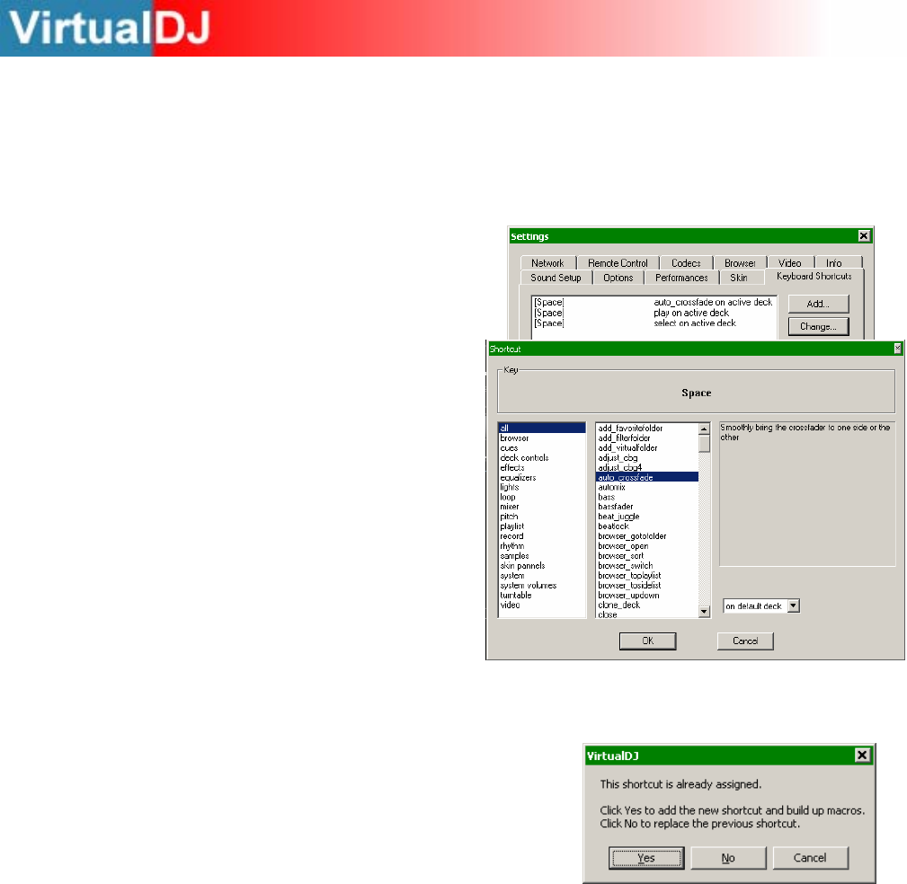Screen dimensions: 907x884
Task: Select the browser_open action
Action: pyautogui.click(x=647, y=546)
